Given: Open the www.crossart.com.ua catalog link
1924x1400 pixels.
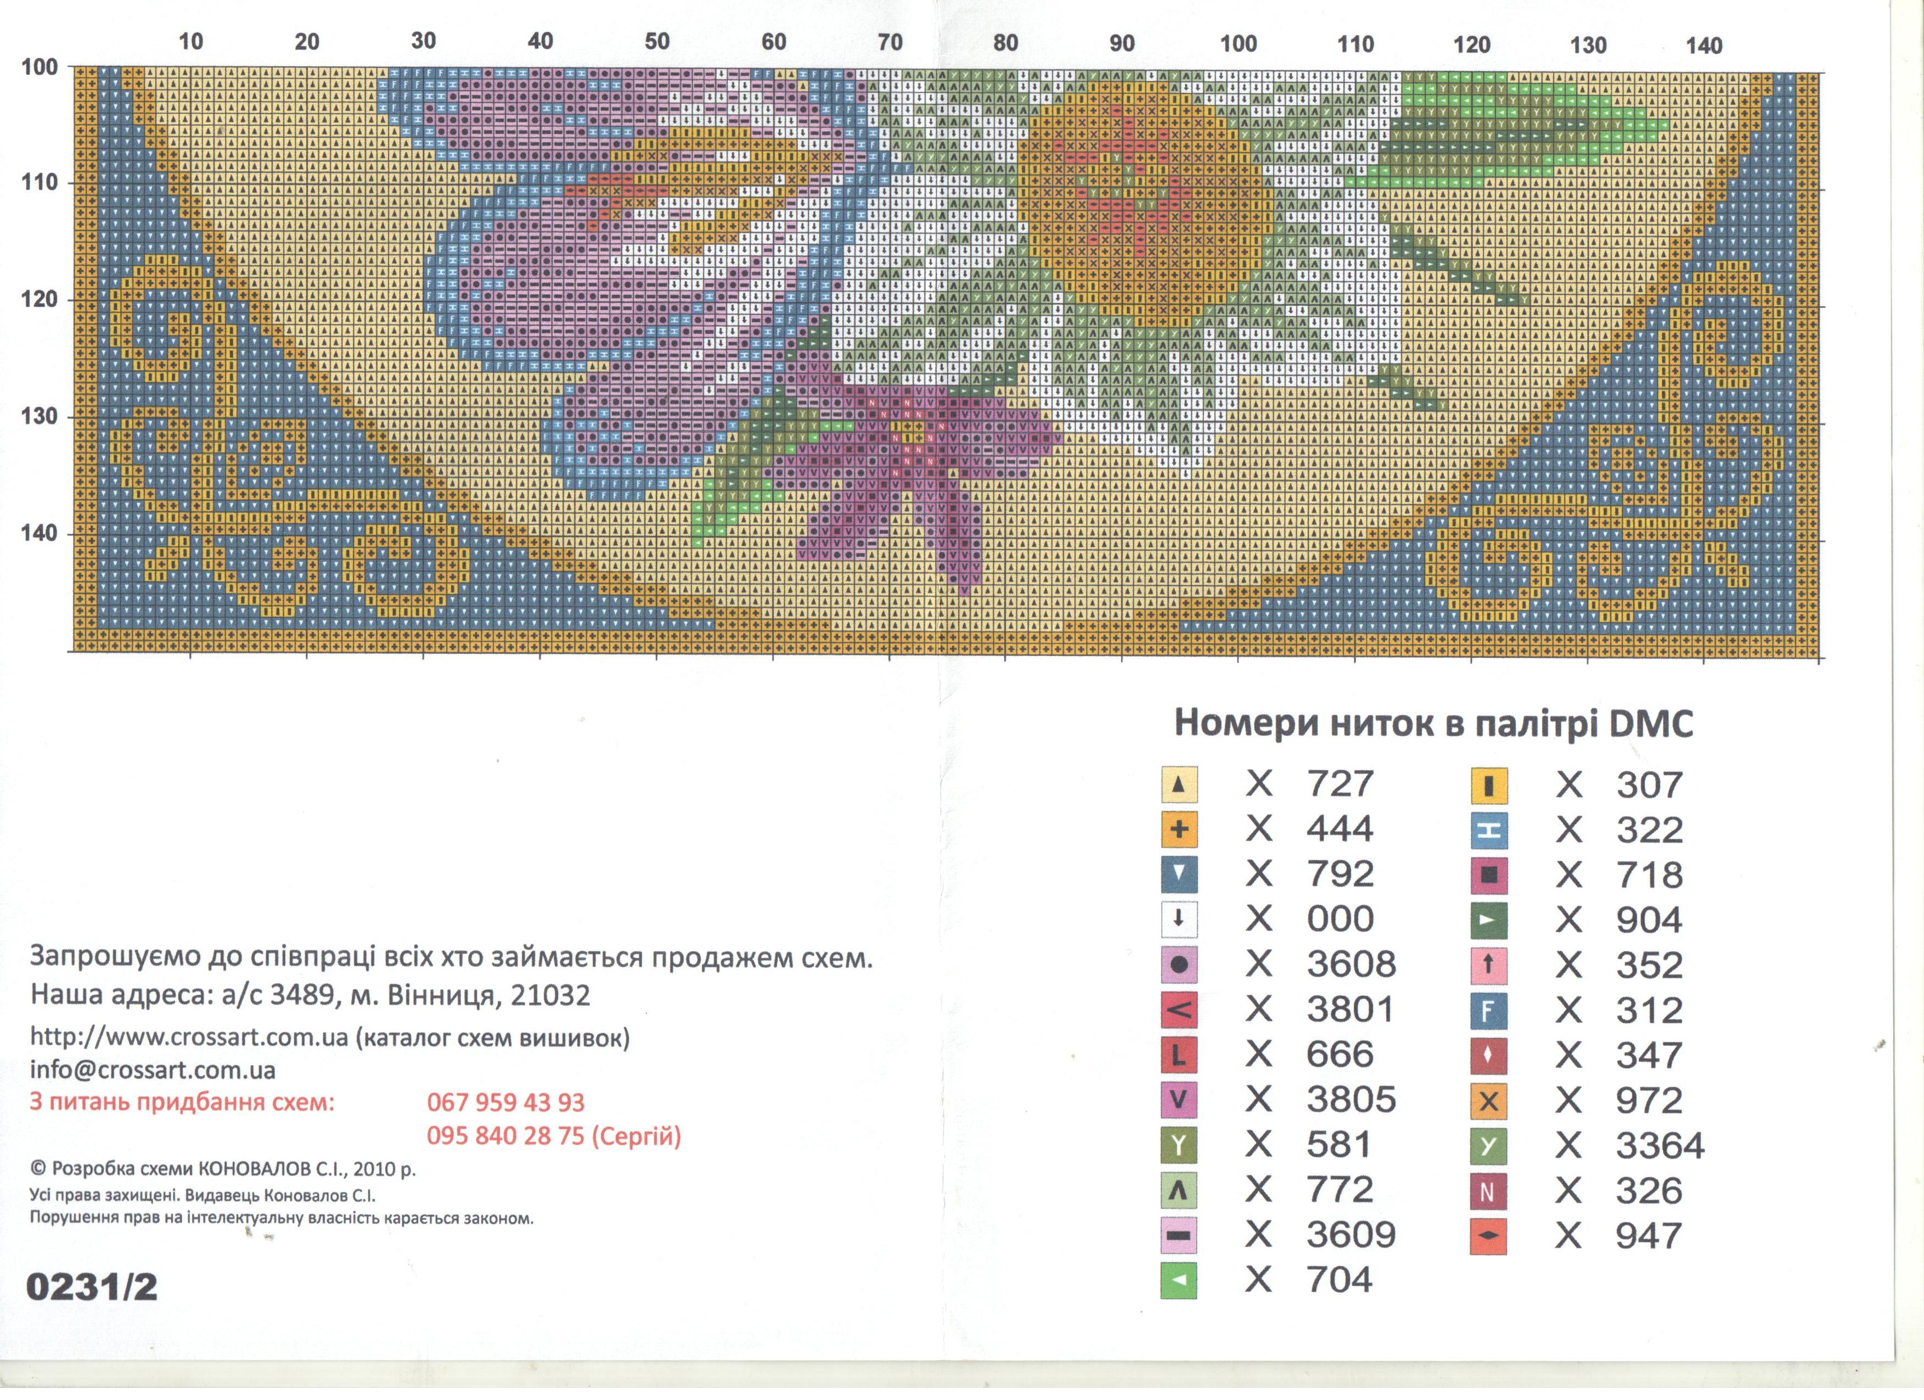Looking at the screenshot, I should pyautogui.click(x=189, y=1038).
